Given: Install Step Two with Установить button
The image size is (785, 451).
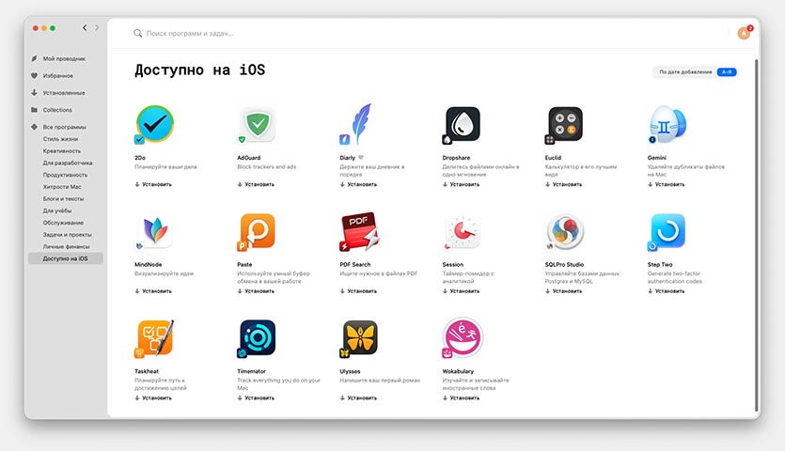Looking at the screenshot, I should [667, 291].
